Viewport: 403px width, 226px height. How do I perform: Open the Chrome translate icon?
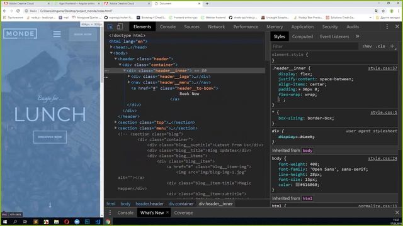coord(377,11)
